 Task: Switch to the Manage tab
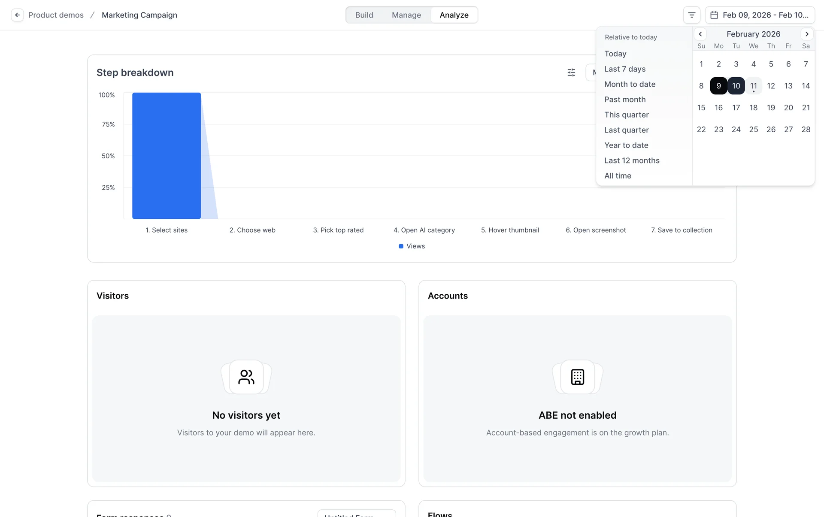(x=406, y=15)
